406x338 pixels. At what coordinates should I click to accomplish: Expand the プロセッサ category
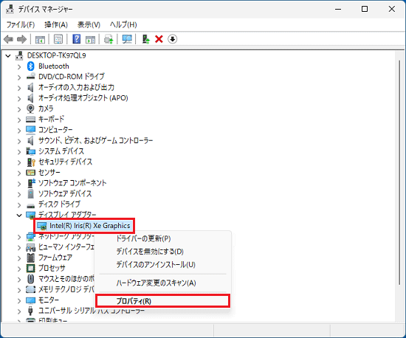19,269
